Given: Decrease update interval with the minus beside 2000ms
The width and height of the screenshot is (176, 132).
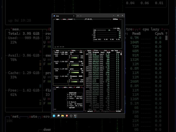Looking at the screenshot, I should (x=111, y=19).
